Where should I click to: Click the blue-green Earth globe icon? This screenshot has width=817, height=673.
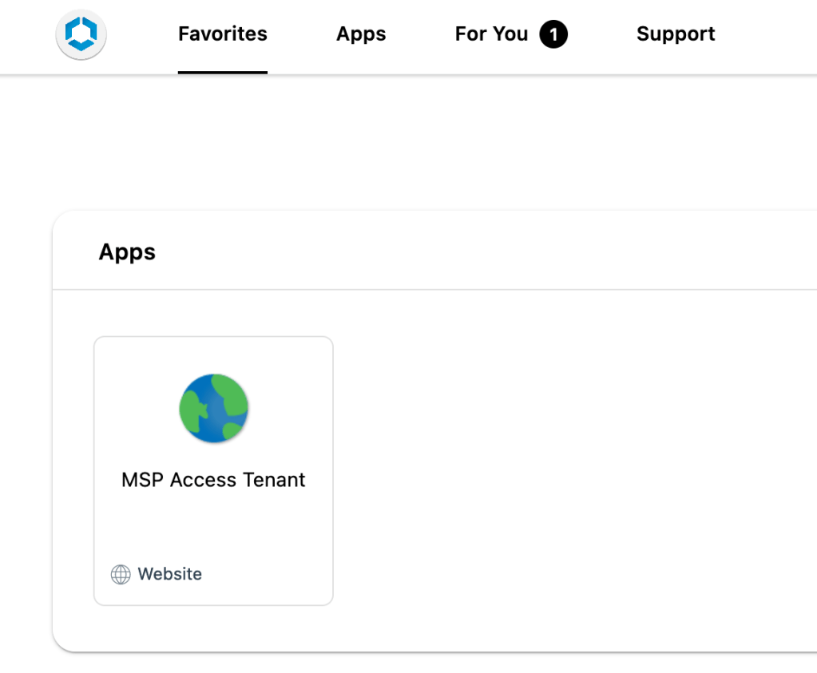point(213,408)
